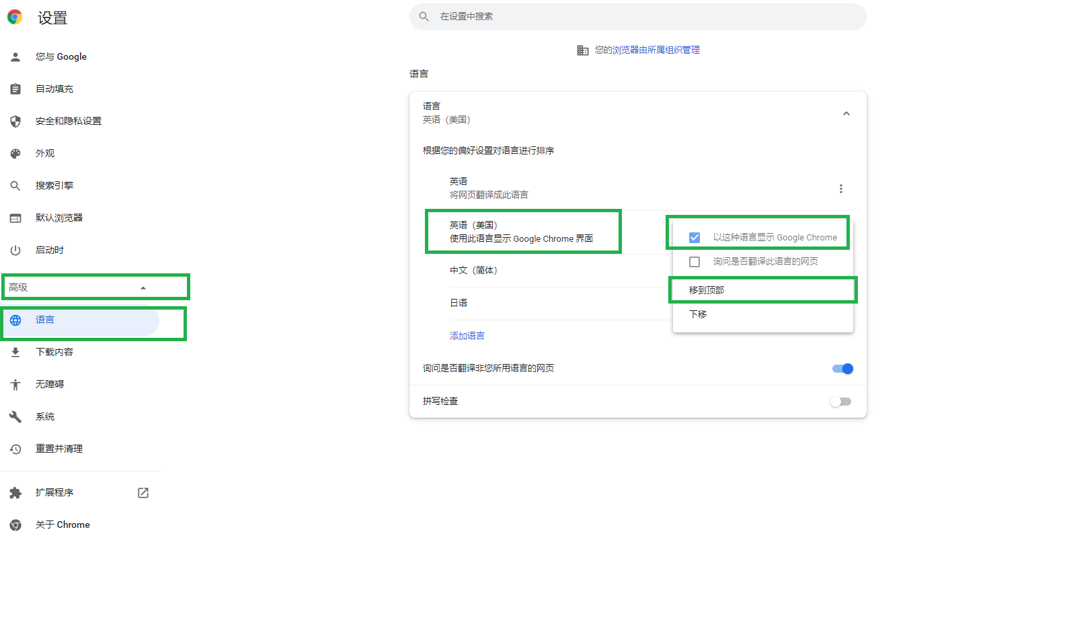Click the organization building icon
Viewport: 1069px width, 640px height.
(x=583, y=50)
